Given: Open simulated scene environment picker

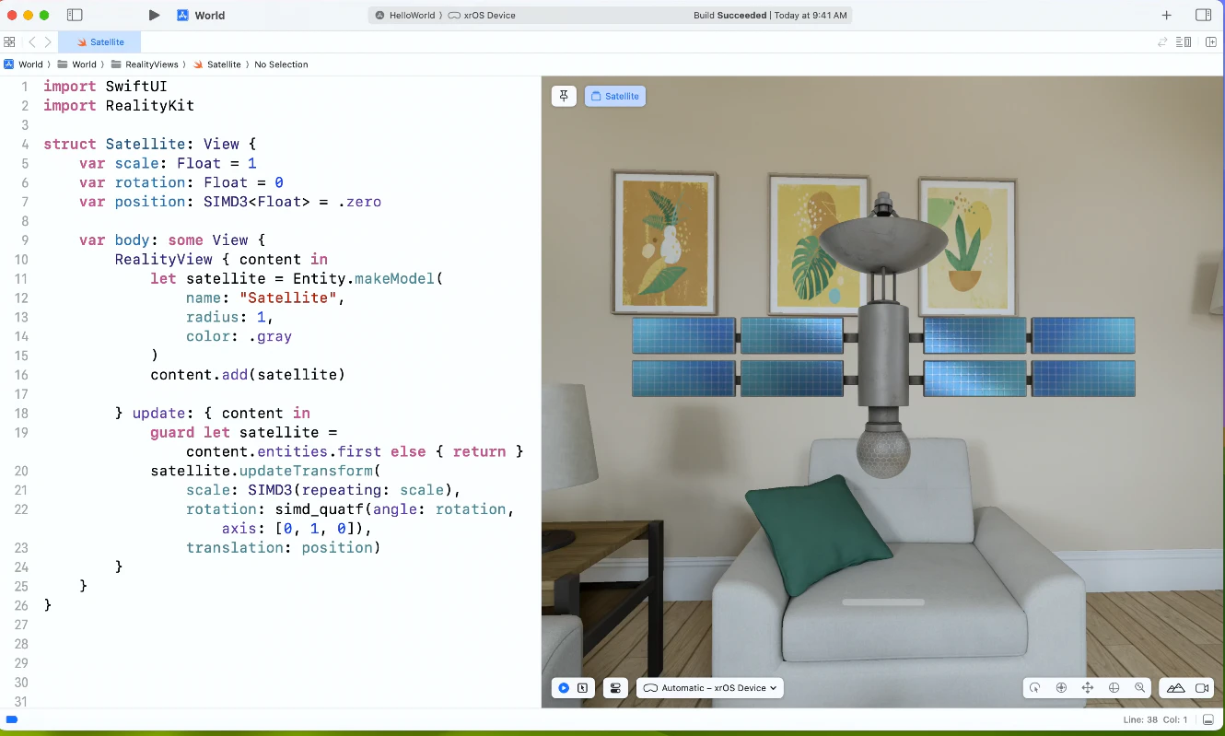Looking at the screenshot, I should click(1176, 688).
